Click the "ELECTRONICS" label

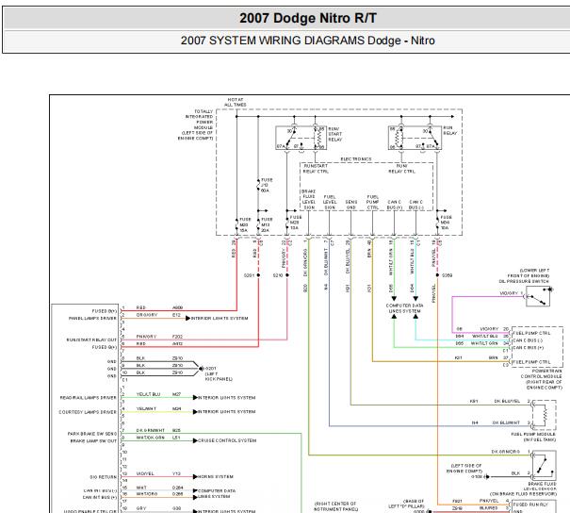[356, 159]
